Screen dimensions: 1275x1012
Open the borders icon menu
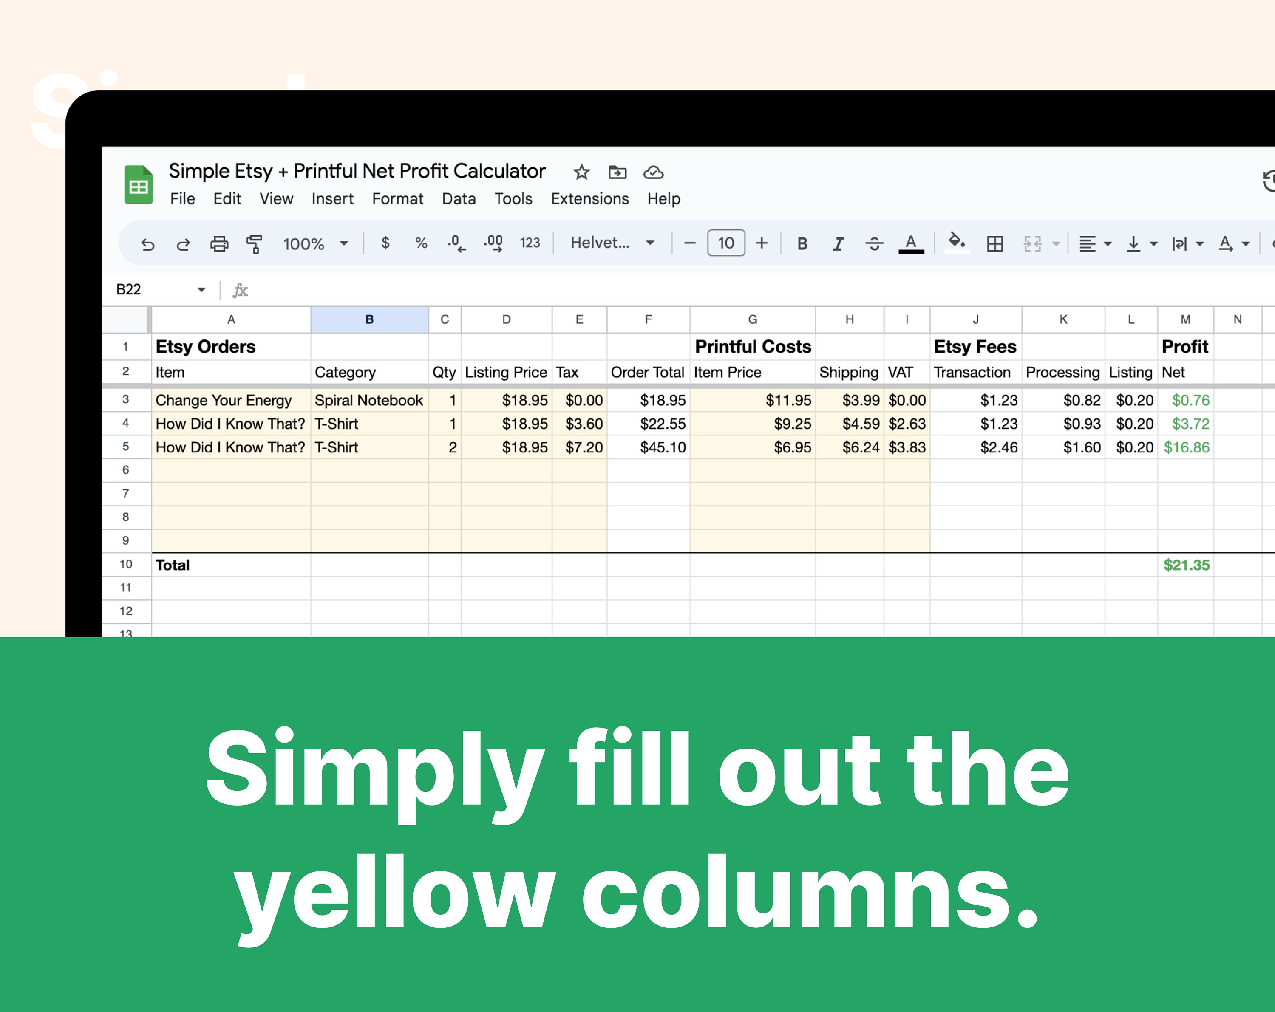(x=994, y=243)
